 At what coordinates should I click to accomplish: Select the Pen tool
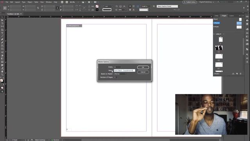coord(2,39)
